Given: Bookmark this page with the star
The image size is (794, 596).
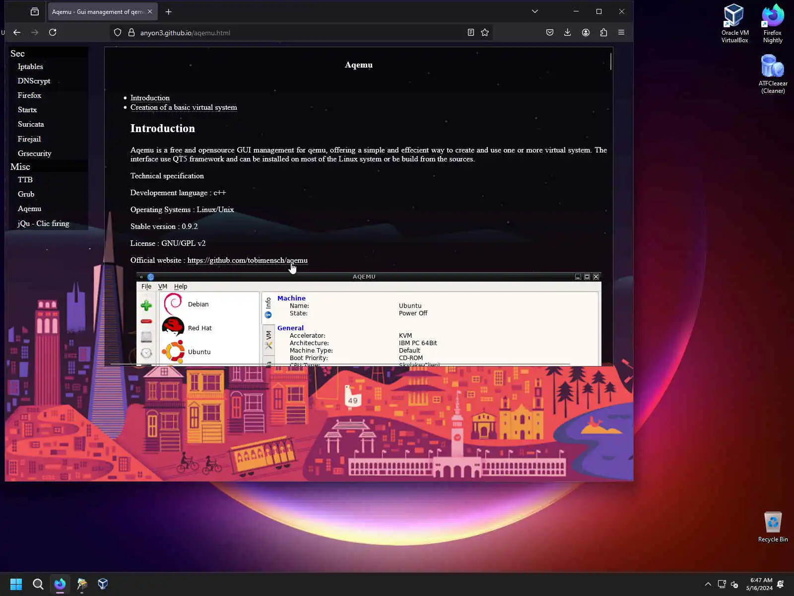Looking at the screenshot, I should 485,32.
